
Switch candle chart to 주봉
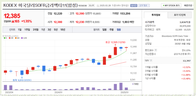[112, 30]
